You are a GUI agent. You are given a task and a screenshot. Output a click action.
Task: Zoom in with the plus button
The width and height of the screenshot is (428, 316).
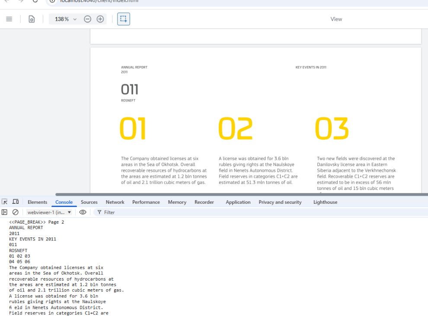click(100, 19)
